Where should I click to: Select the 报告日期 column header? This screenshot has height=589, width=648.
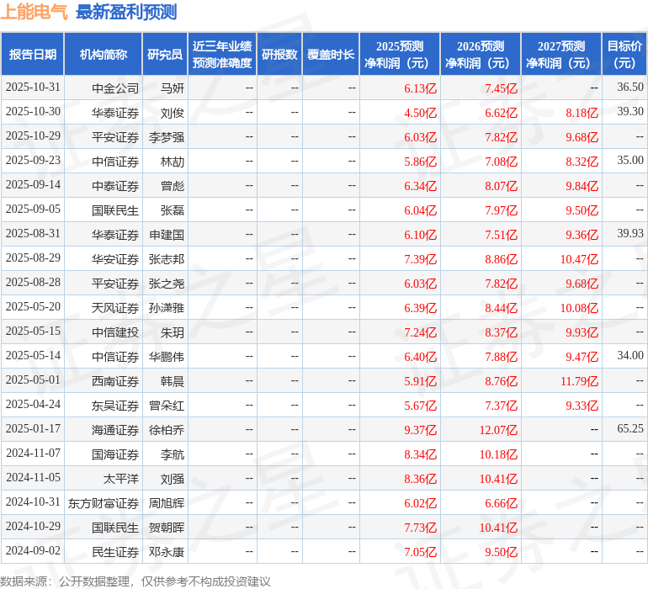coord(33,55)
